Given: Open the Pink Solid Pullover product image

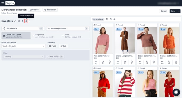Looking at the screenshot, I should click(x=103, y=40).
